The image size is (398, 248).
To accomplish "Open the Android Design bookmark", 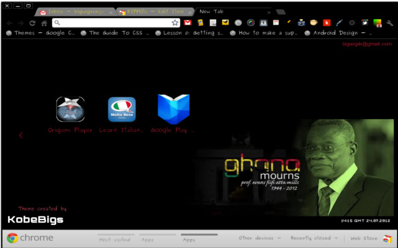I will [338, 33].
